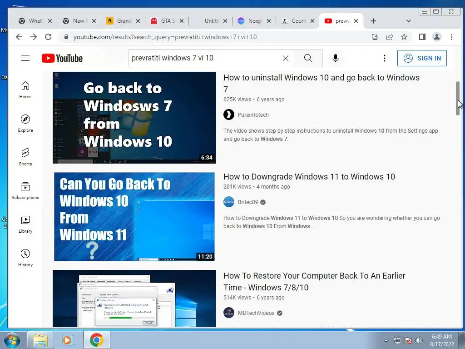Visit the Britec09 channel name link
The height and width of the screenshot is (349, 465).
pos(248,202)
